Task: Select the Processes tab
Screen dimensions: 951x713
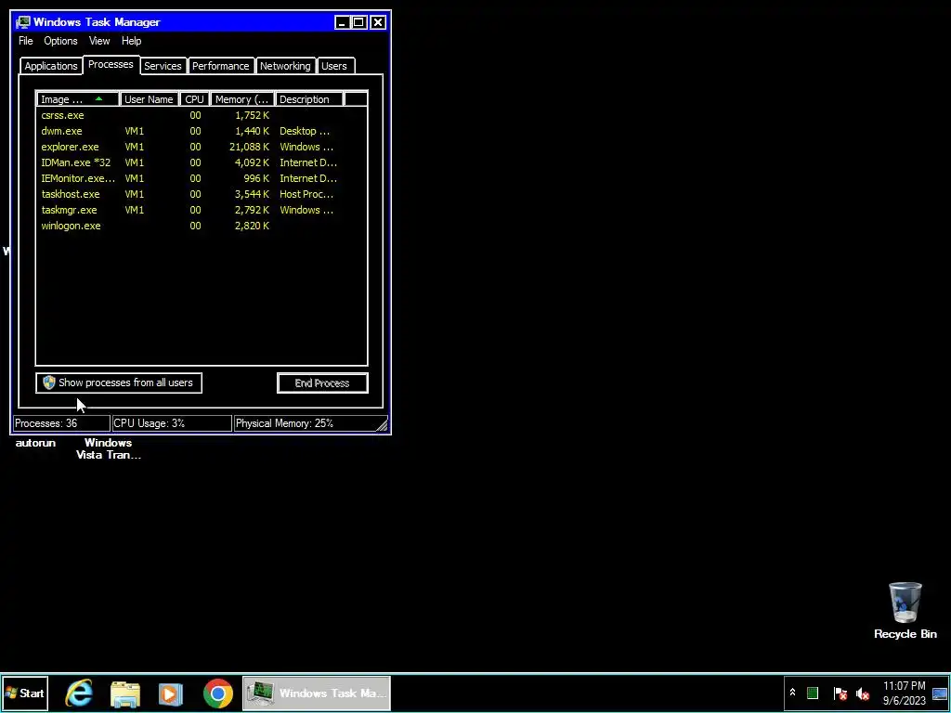Action: coord(111,64)
